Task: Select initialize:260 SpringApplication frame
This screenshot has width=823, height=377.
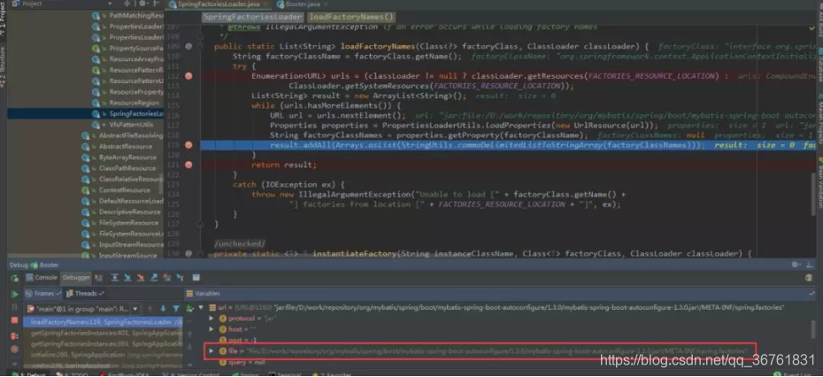Action: pyautogui.click(x=103, y=355)
